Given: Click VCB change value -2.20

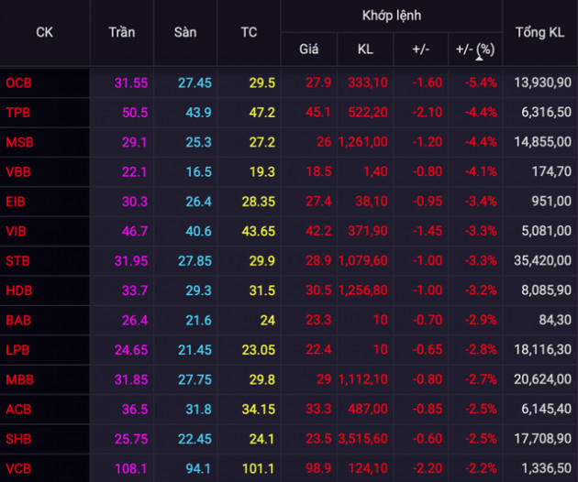Looking at the screenshot, I should coord(428,468).
